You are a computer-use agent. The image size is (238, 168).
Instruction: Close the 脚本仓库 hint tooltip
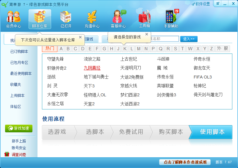(x=80, y=37)
